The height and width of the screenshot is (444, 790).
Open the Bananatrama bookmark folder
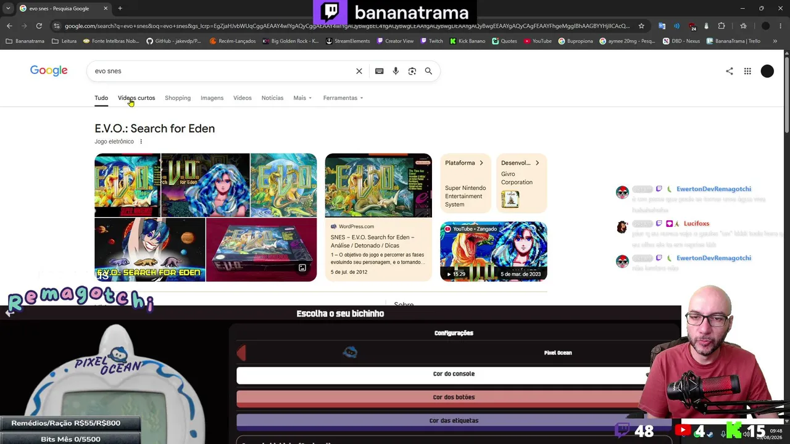25,41
